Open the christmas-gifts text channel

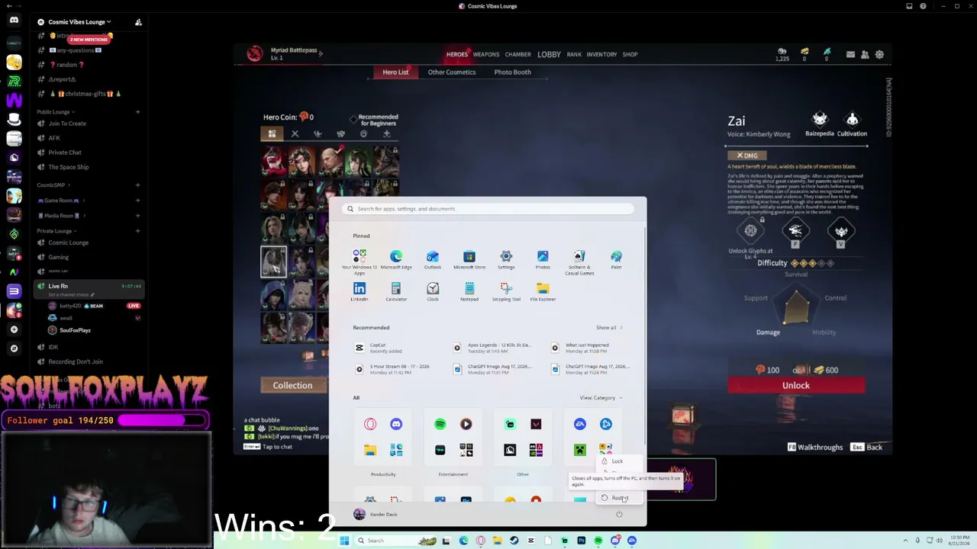(85, 94)
